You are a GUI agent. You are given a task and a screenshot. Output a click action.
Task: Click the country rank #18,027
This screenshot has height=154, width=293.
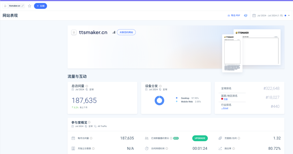272,97
